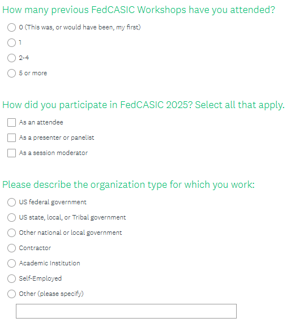Click the Academic Institution label text
299x331 pixels.
[49, 263]
